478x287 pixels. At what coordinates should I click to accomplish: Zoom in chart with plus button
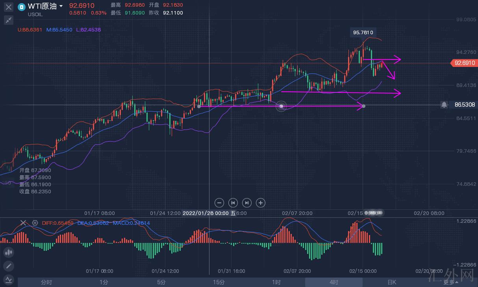click(260, 203)
